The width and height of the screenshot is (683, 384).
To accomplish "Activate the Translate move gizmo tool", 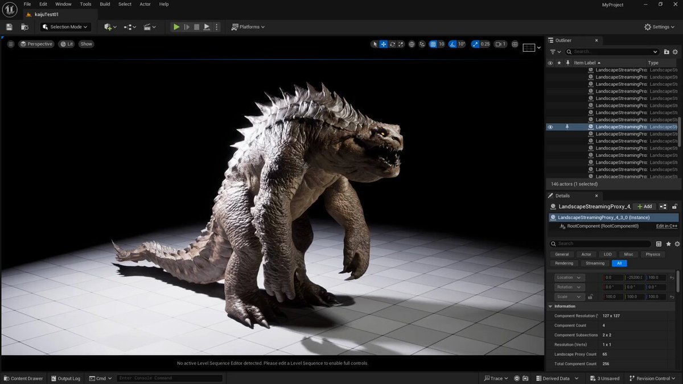I will (x=384, y=44).
